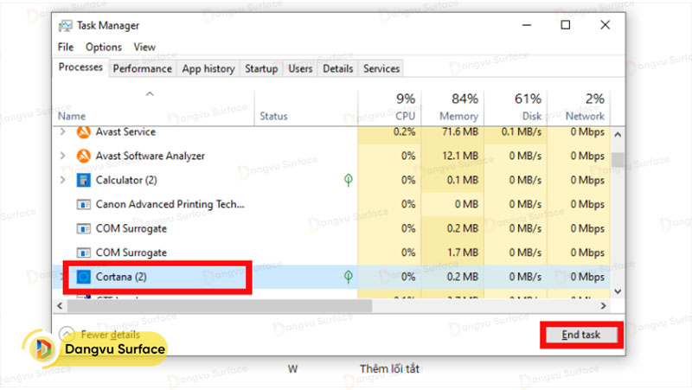The image size is (692, 390).
Task: Click the 0.2% CPU value
Action: [x=404, y=132]
